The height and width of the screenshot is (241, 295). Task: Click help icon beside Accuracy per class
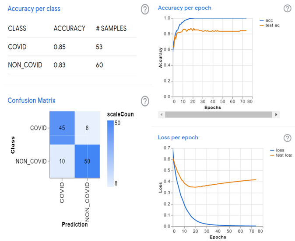pos(145,9)
